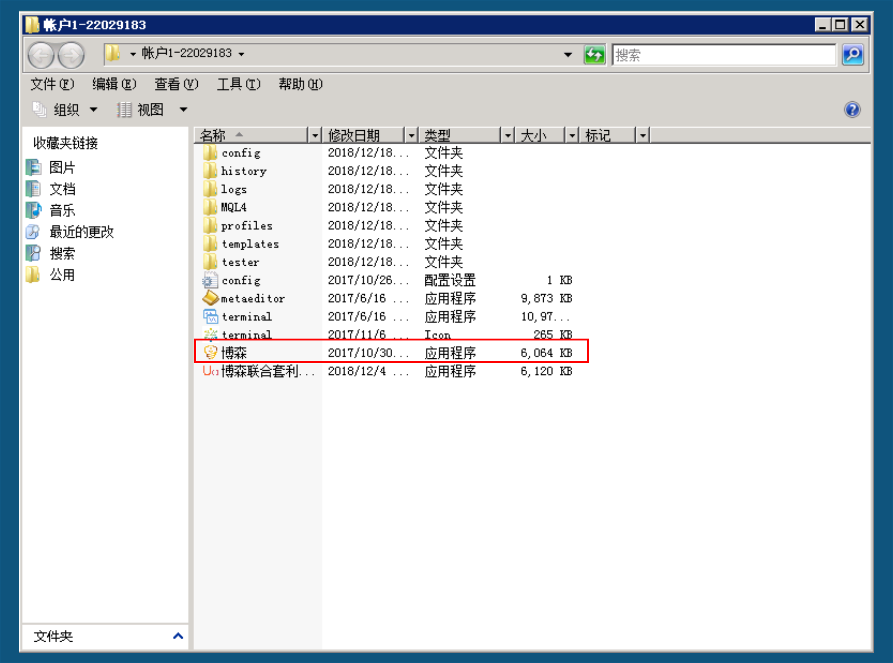Open the 查看(V) menu
893x663 pixels.
click(176, 84)
